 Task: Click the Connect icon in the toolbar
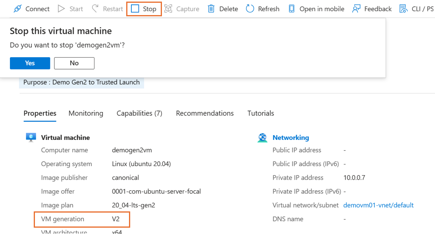pos(17,8)
